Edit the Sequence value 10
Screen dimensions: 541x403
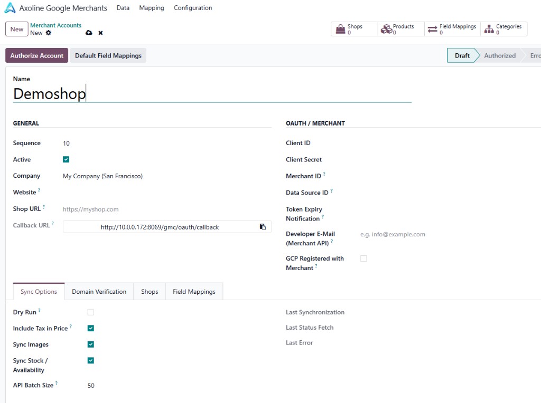167,143
